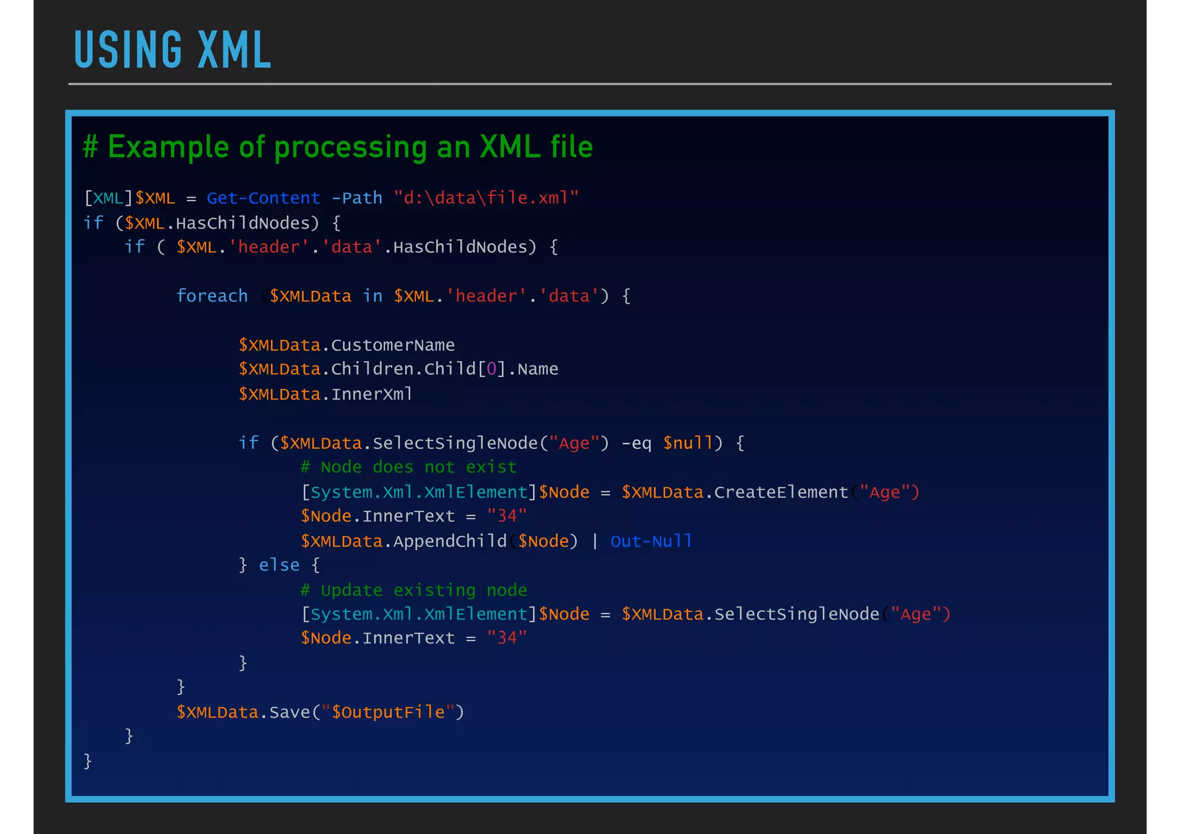
Task: Click the line 'if ($XML.HasChildNodes) {'
Action: tap(212, 223)
